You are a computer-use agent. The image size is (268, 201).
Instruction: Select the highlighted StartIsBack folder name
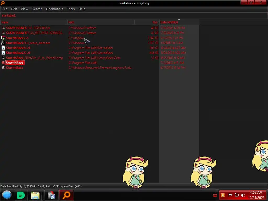click(15, 63)
